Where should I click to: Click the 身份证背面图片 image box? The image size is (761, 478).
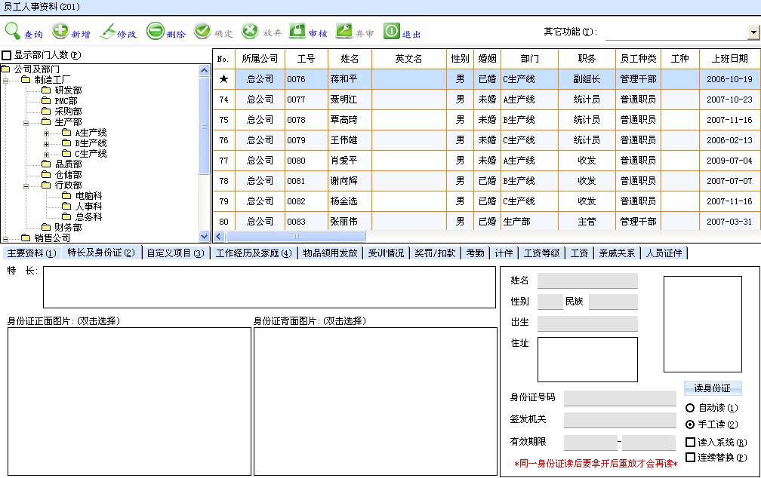coord(376,401)
